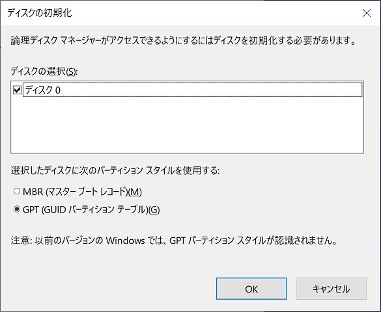Image resolution: width=381 pixels, height=312 pixels.
Task: Focus the disk selection list box border area
Action: click(187, 117)
